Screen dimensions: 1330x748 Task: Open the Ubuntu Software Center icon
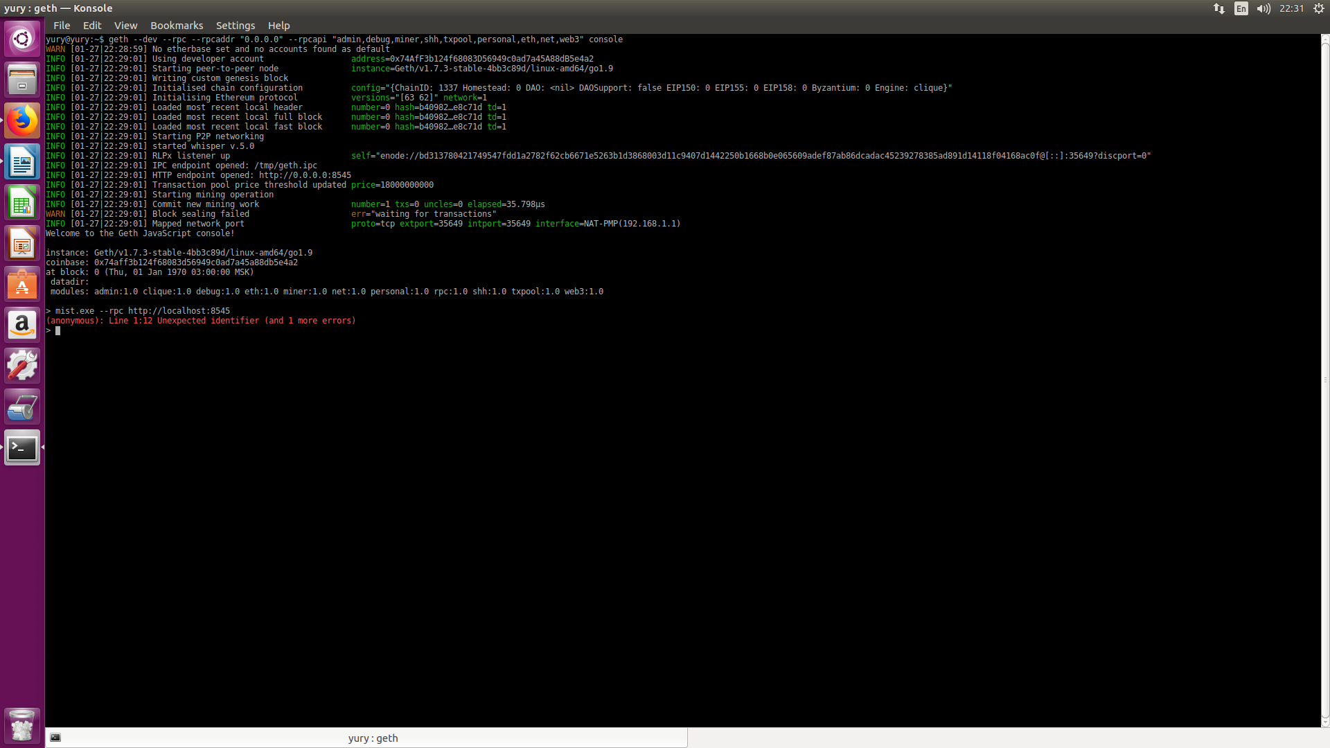pyautogui.click(x=22, y=284)
